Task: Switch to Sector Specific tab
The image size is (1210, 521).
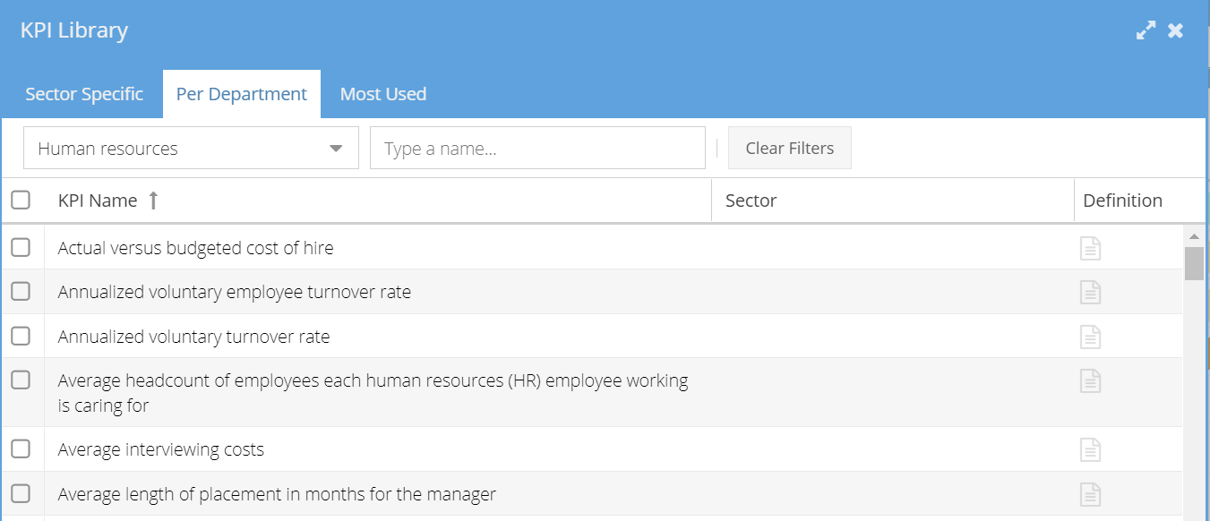Action: click(x=84, y=94)
